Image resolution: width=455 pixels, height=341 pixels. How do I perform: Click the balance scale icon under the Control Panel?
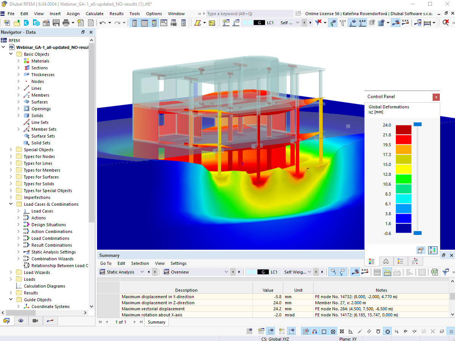[x=386, y=261]
